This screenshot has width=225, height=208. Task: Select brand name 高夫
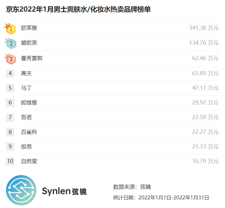[26, 73]
